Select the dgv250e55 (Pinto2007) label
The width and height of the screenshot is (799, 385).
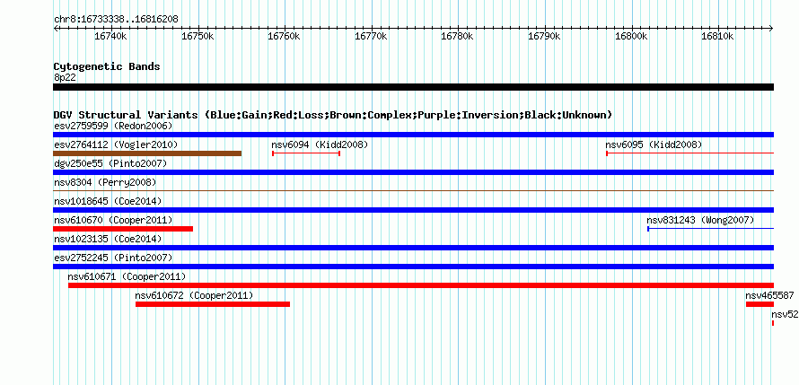[x=110, y=163]
